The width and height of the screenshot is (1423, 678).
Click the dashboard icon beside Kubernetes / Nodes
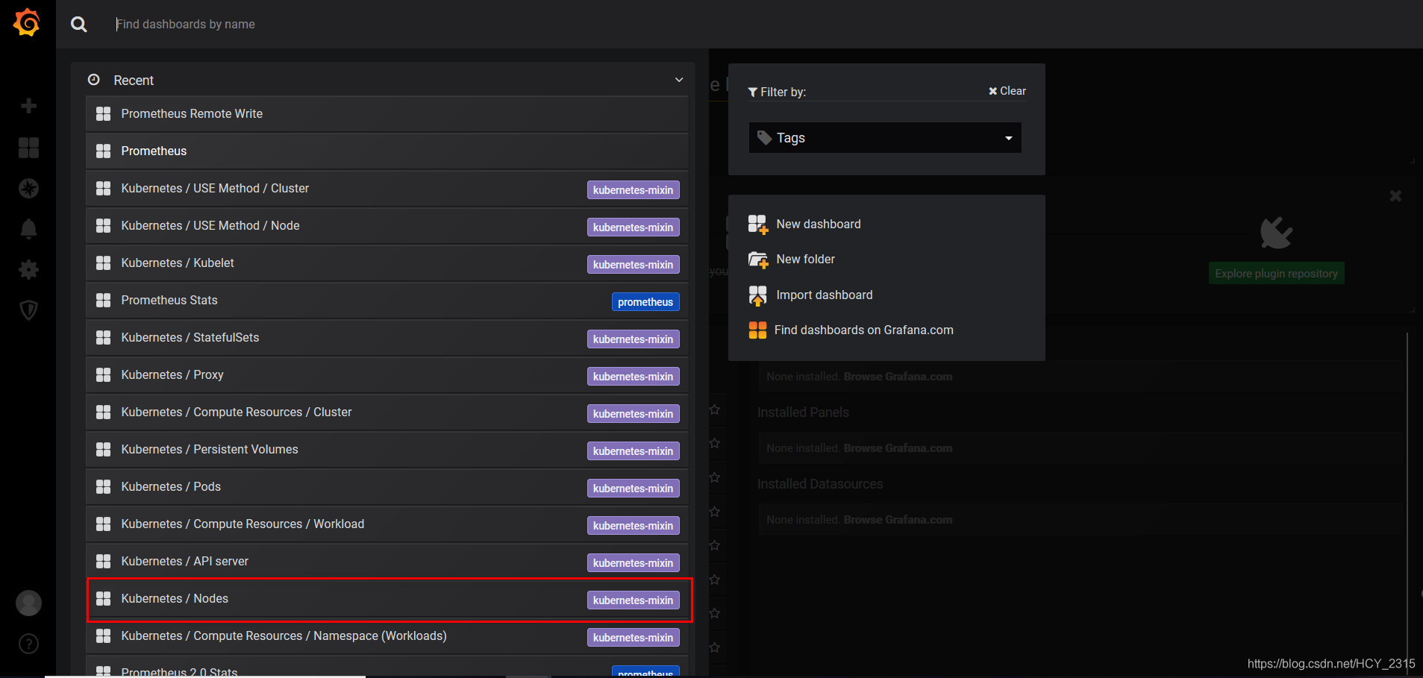pyautogui.click(x=104, y=599)
